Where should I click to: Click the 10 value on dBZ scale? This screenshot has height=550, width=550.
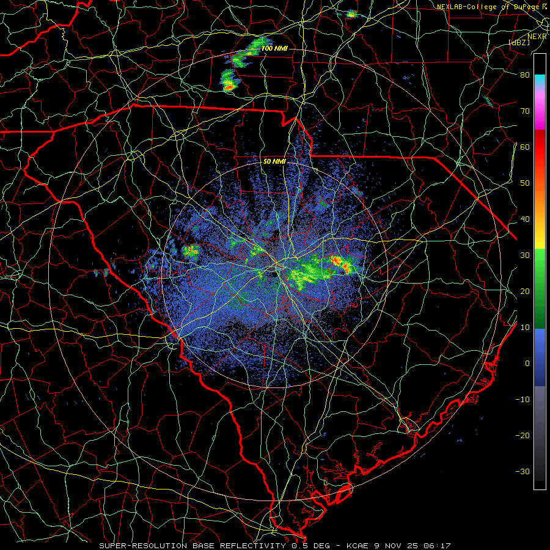pos(525,328)
